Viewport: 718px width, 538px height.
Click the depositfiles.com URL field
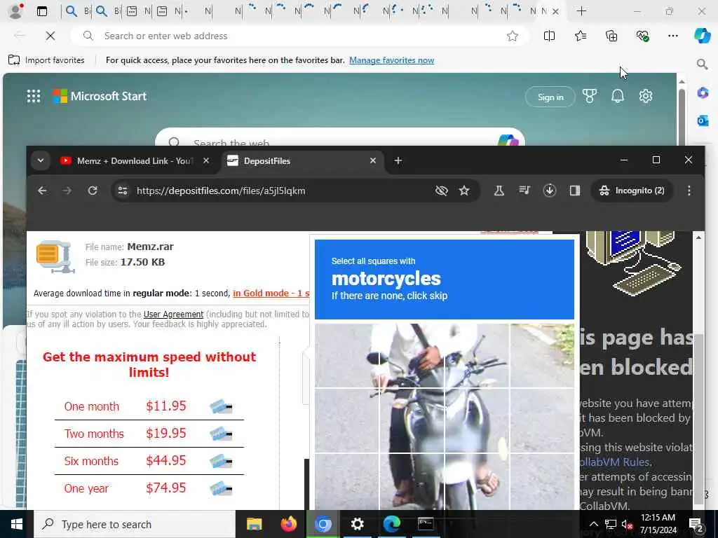[x=221, y=191]
